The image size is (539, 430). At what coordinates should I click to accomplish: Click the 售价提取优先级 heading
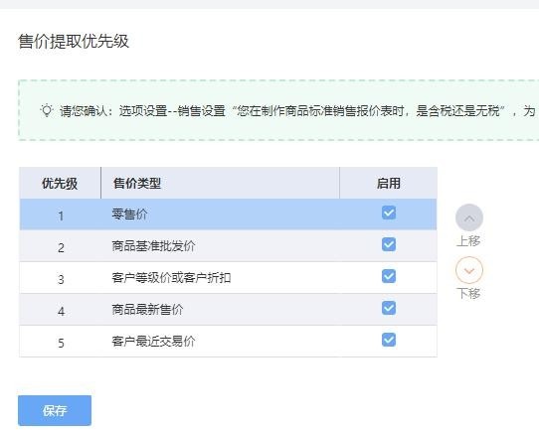[74, 41]
